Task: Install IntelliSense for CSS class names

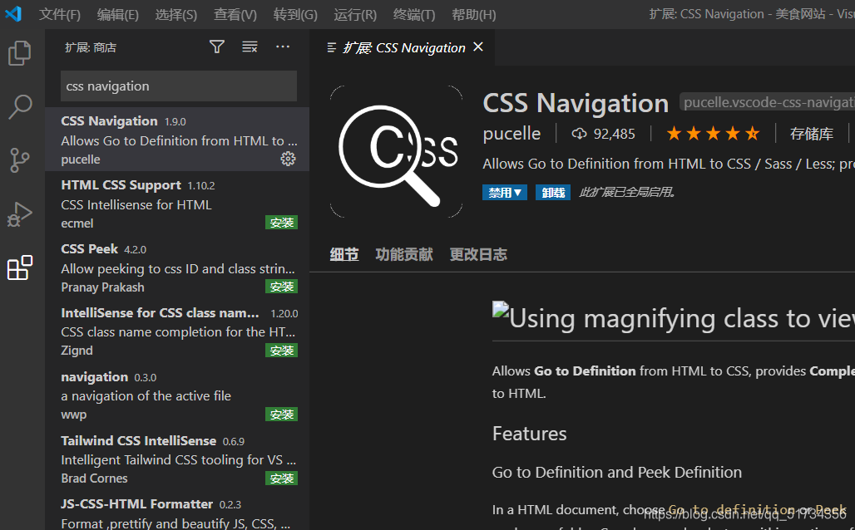Action: pyautogui.click(x=281, y=351)
